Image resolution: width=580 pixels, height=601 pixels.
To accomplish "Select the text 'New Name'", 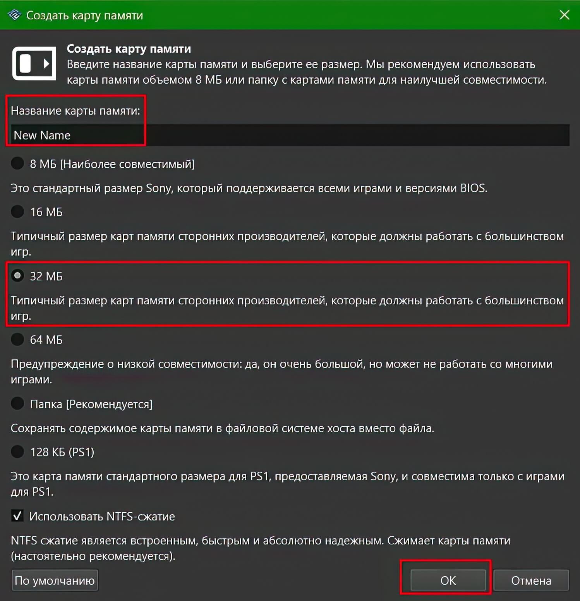I will (x=42, y=135).
